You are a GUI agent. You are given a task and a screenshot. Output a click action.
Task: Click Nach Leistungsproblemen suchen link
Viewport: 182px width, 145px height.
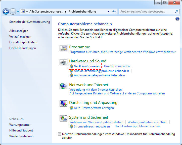pos(137,126)
